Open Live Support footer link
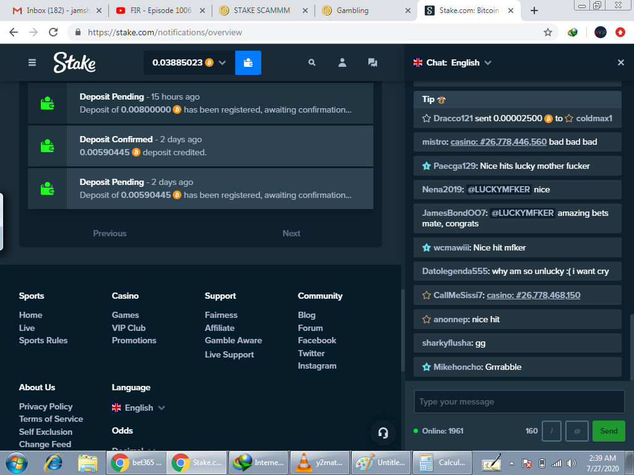Screen dimensions: 634x475 point(229,354)
